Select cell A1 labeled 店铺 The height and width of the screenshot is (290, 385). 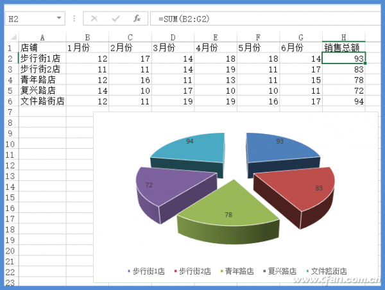[42, 47]
